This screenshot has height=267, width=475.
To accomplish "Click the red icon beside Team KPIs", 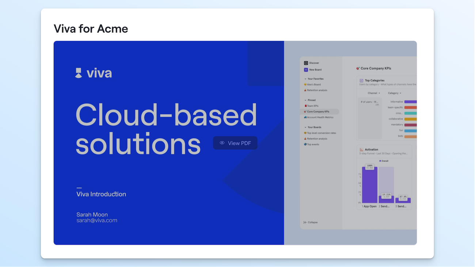I will tap(305, 106).
